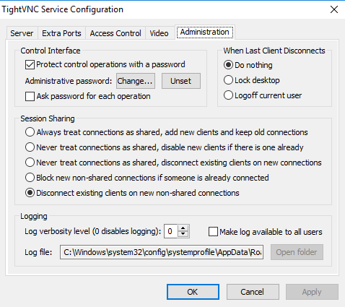The width and height of the screenshot is (345, 307).
Task: Decrease log verbosity with the down arrow
Action: (183, 234)
